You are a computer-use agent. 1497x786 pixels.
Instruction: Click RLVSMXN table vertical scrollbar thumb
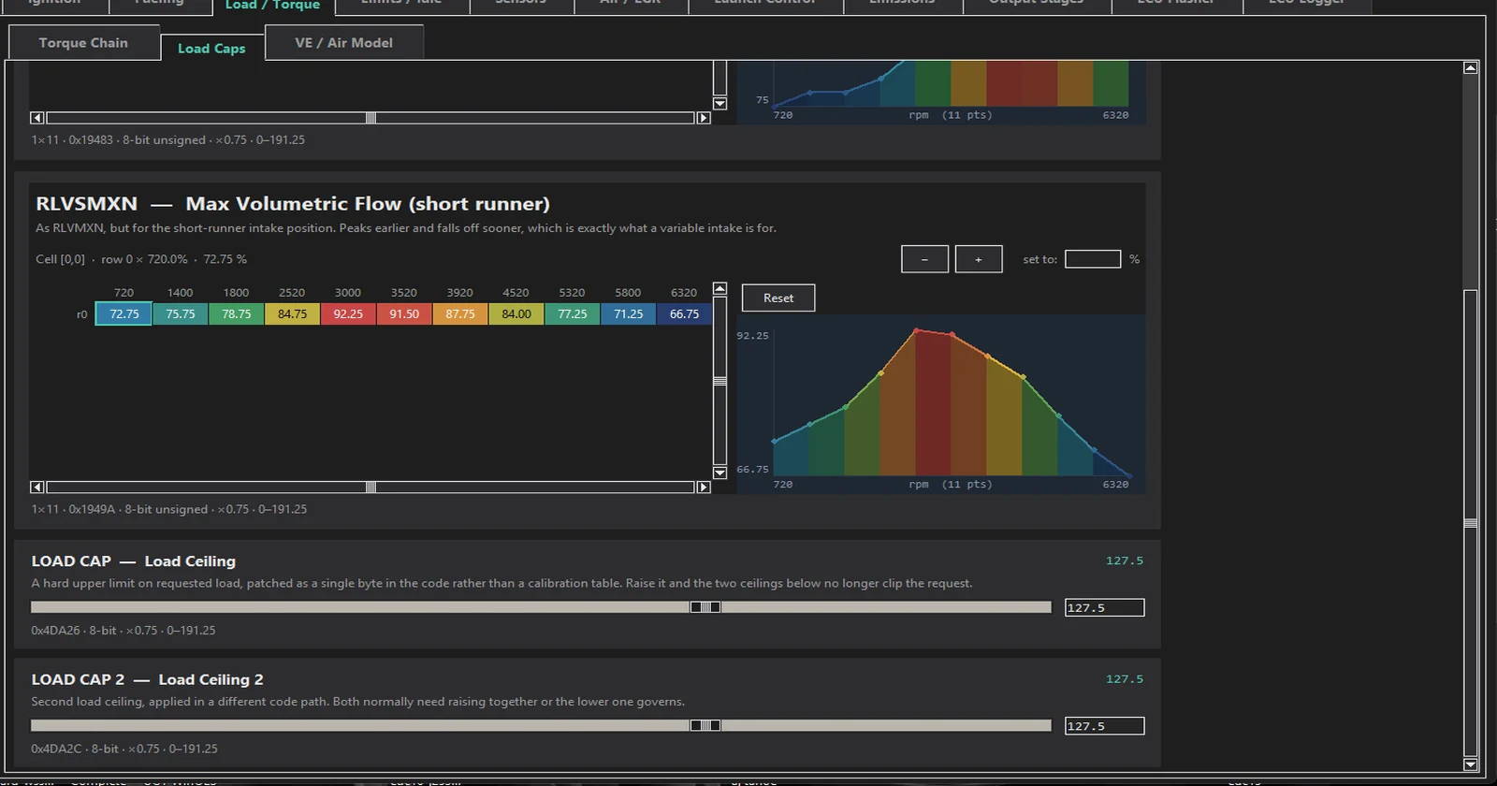click(719, 381)
